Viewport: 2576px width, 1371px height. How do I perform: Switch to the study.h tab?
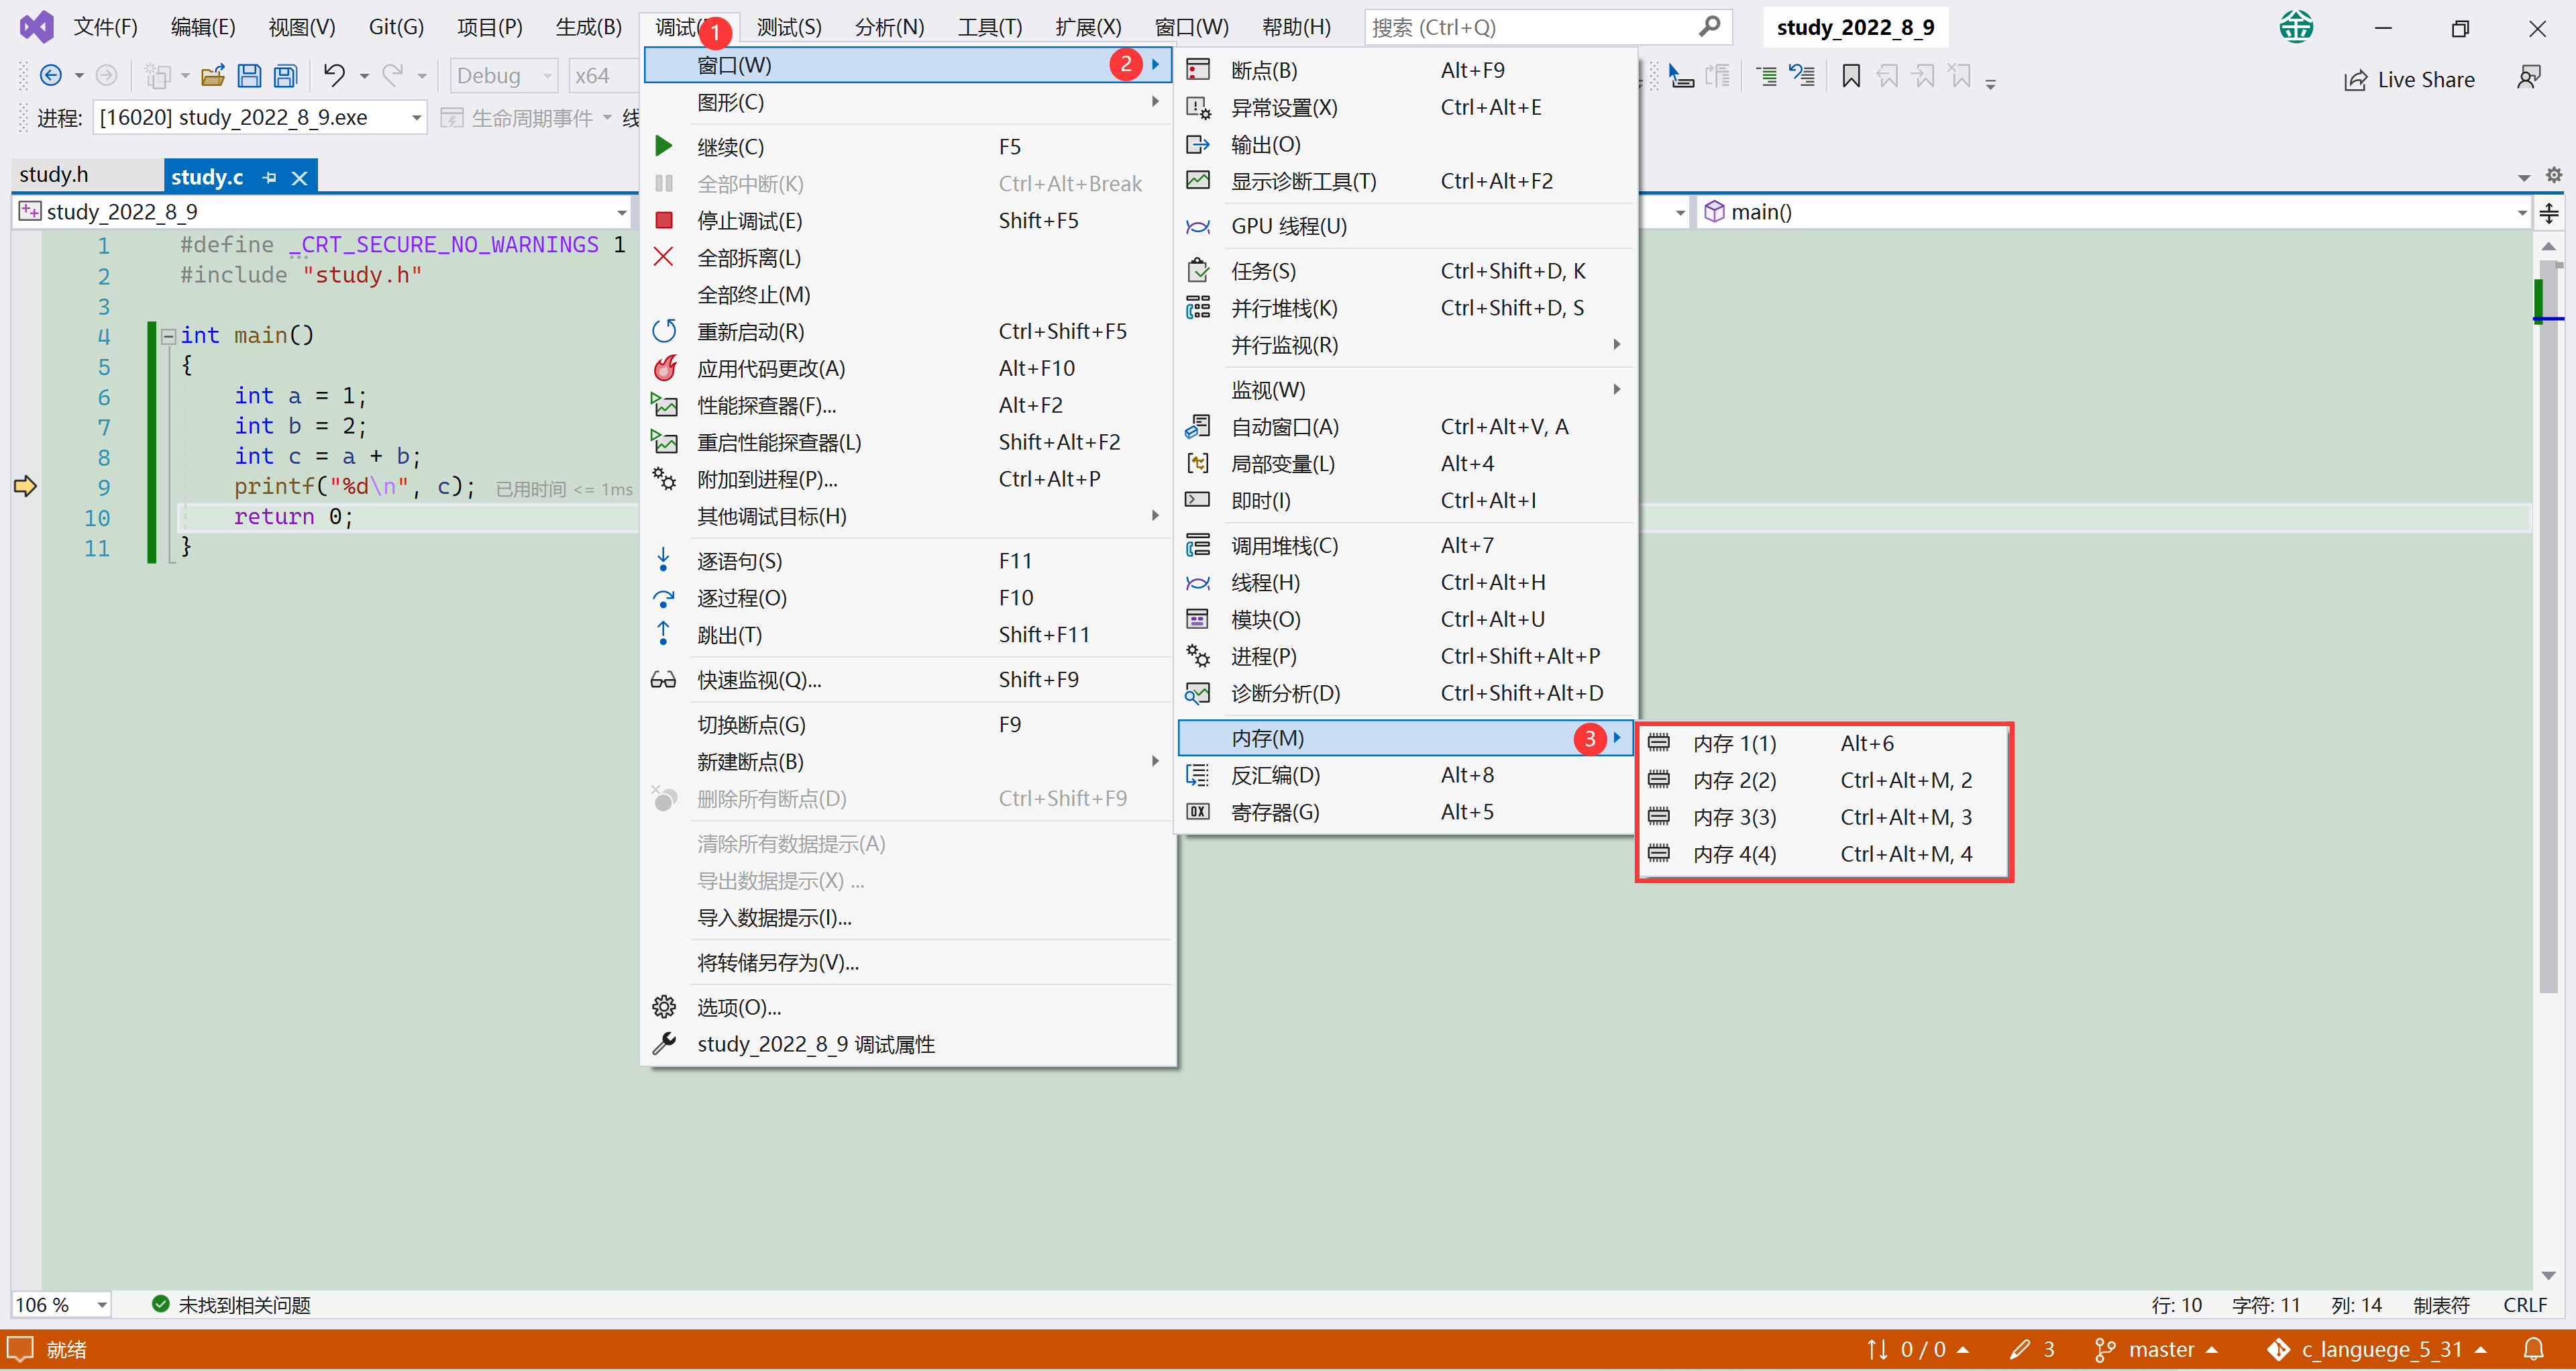click(x=54, y=175)
